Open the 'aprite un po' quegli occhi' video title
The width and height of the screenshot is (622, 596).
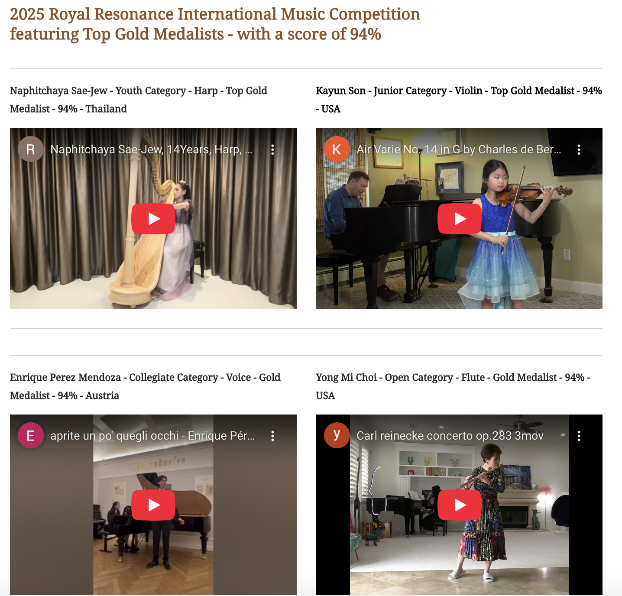click(152, 436)
